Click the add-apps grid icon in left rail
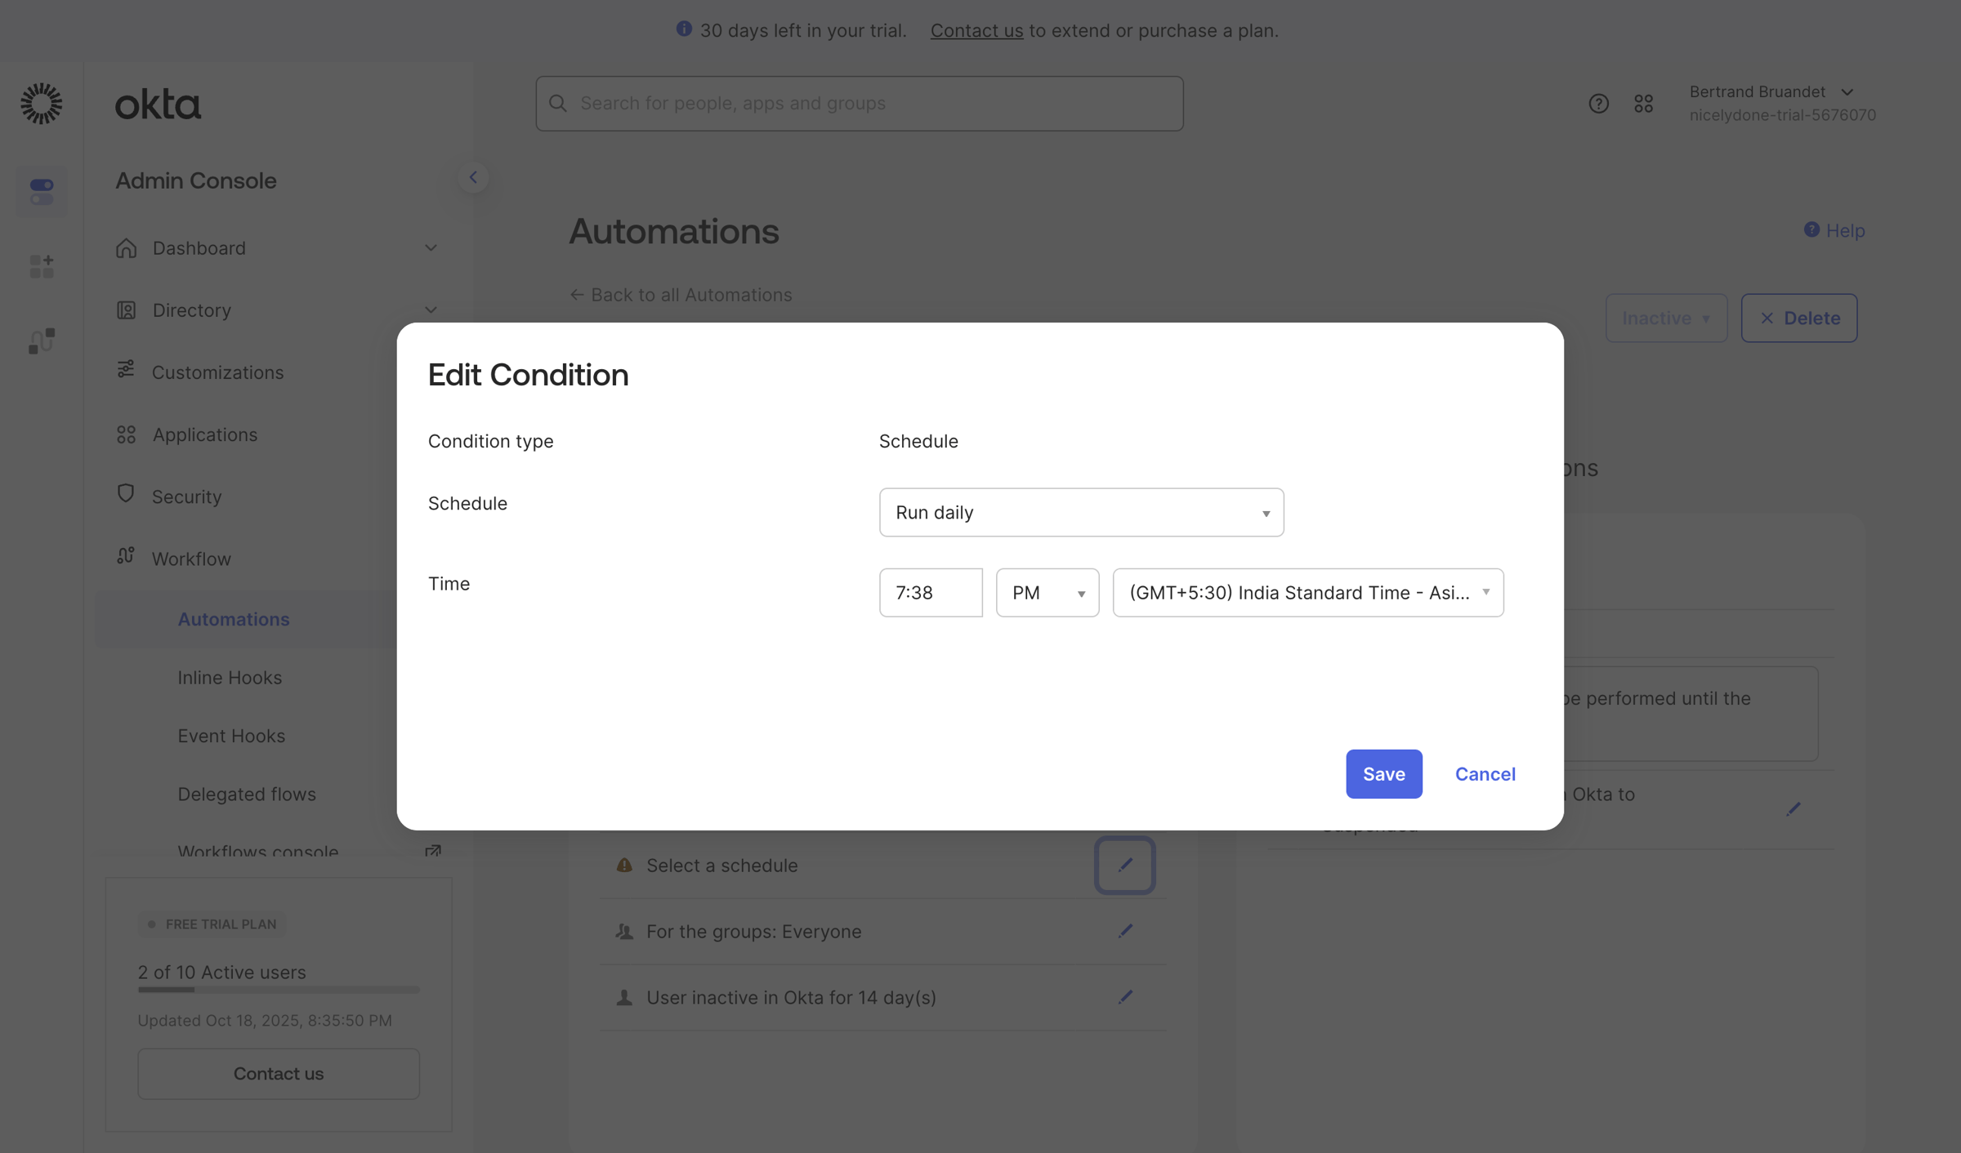 pyautogui.click(x=42, y=266)
